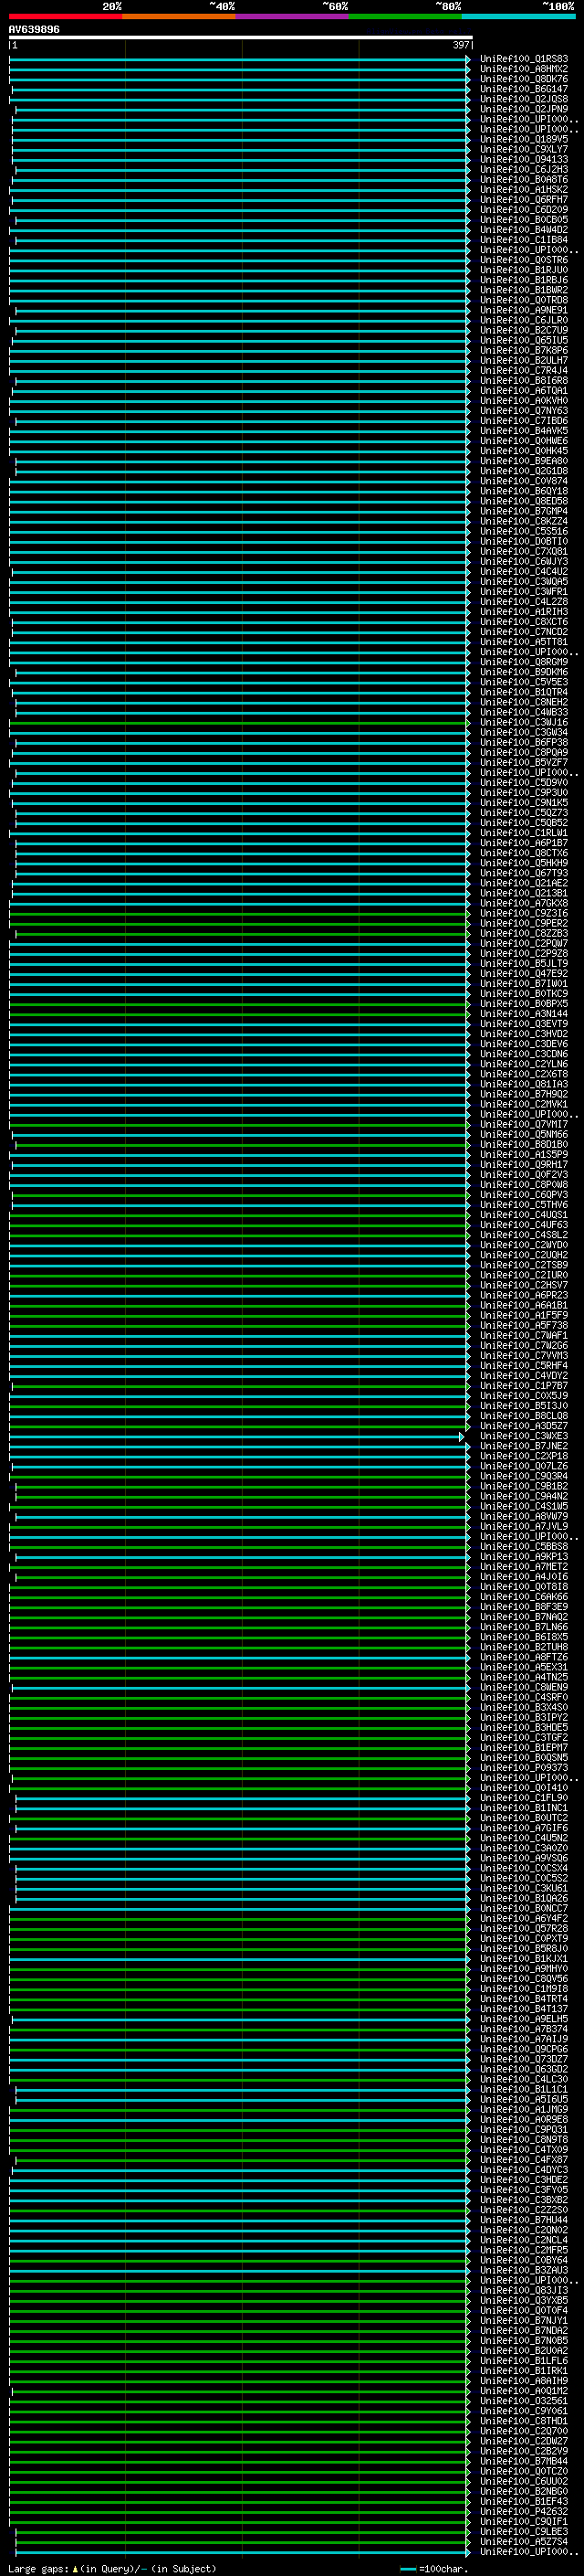The height and width of the screenshot is (2576, 584).
Task: Open hit UniRef100_P42632
Action: [523, 2511]
